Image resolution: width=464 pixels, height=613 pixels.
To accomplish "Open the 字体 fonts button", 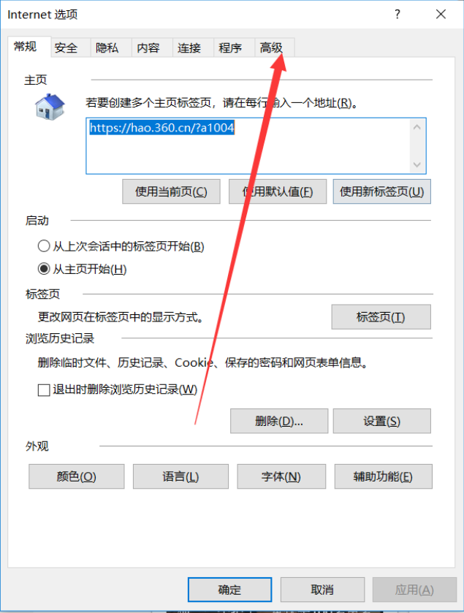I will [281, 476].
